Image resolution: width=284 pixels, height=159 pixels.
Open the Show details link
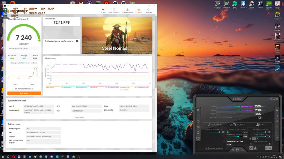pyautogui.click(x=79, y=117)
